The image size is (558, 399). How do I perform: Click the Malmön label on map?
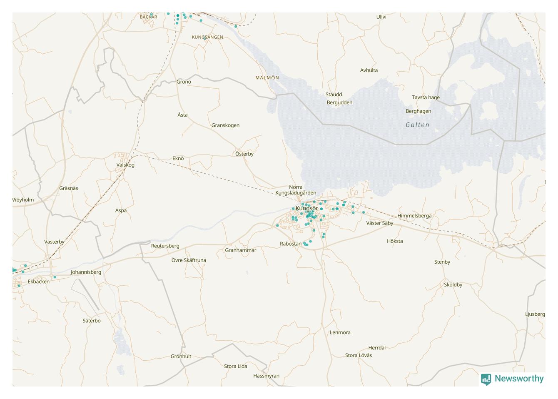coord(267,78)
